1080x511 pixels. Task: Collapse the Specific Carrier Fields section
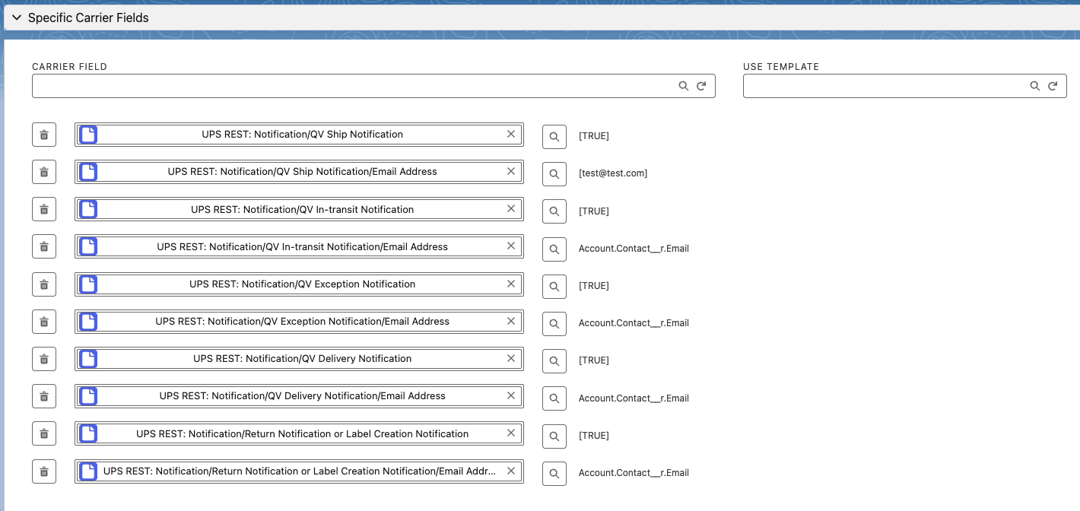17,17
